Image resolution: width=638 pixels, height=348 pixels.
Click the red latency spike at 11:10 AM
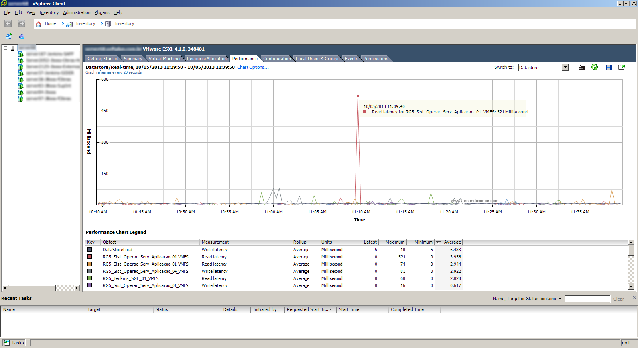[x=358, y=96]
